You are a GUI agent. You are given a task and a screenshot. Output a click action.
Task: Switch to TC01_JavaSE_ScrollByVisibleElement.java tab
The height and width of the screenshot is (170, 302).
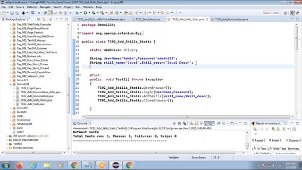[101, 19]
